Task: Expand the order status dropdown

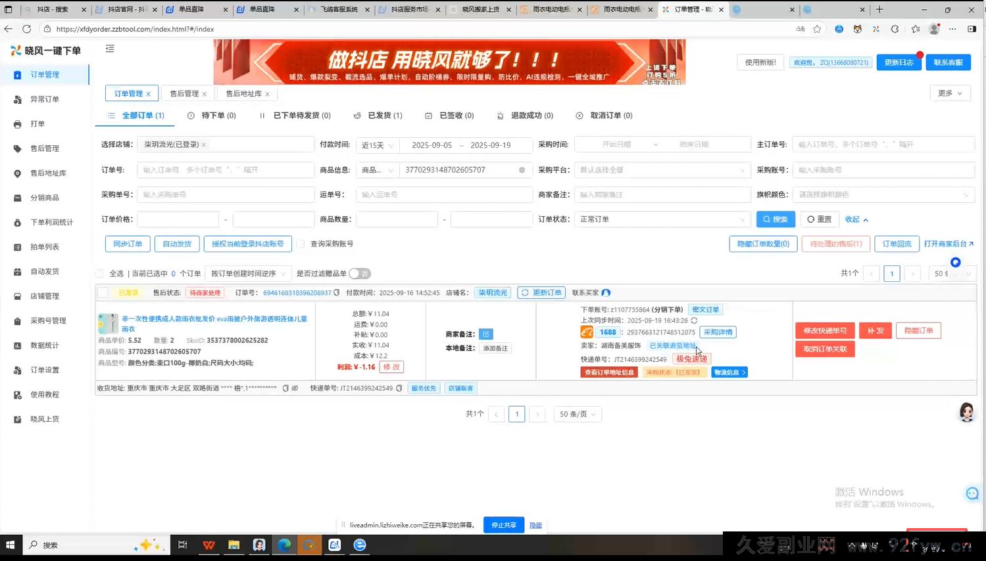Action: point(662,219)
